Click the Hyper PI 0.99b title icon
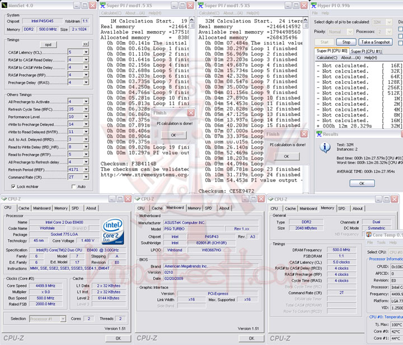Screen dimensions: 403x345 coord(314,5)
